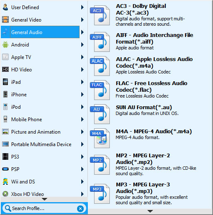Select the FLAC file format icon
This screenshot has height=215, width=213.
pos(100,90)
